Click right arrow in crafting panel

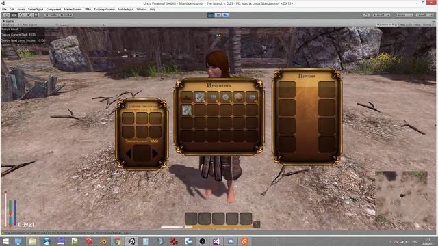coord(155,153)
